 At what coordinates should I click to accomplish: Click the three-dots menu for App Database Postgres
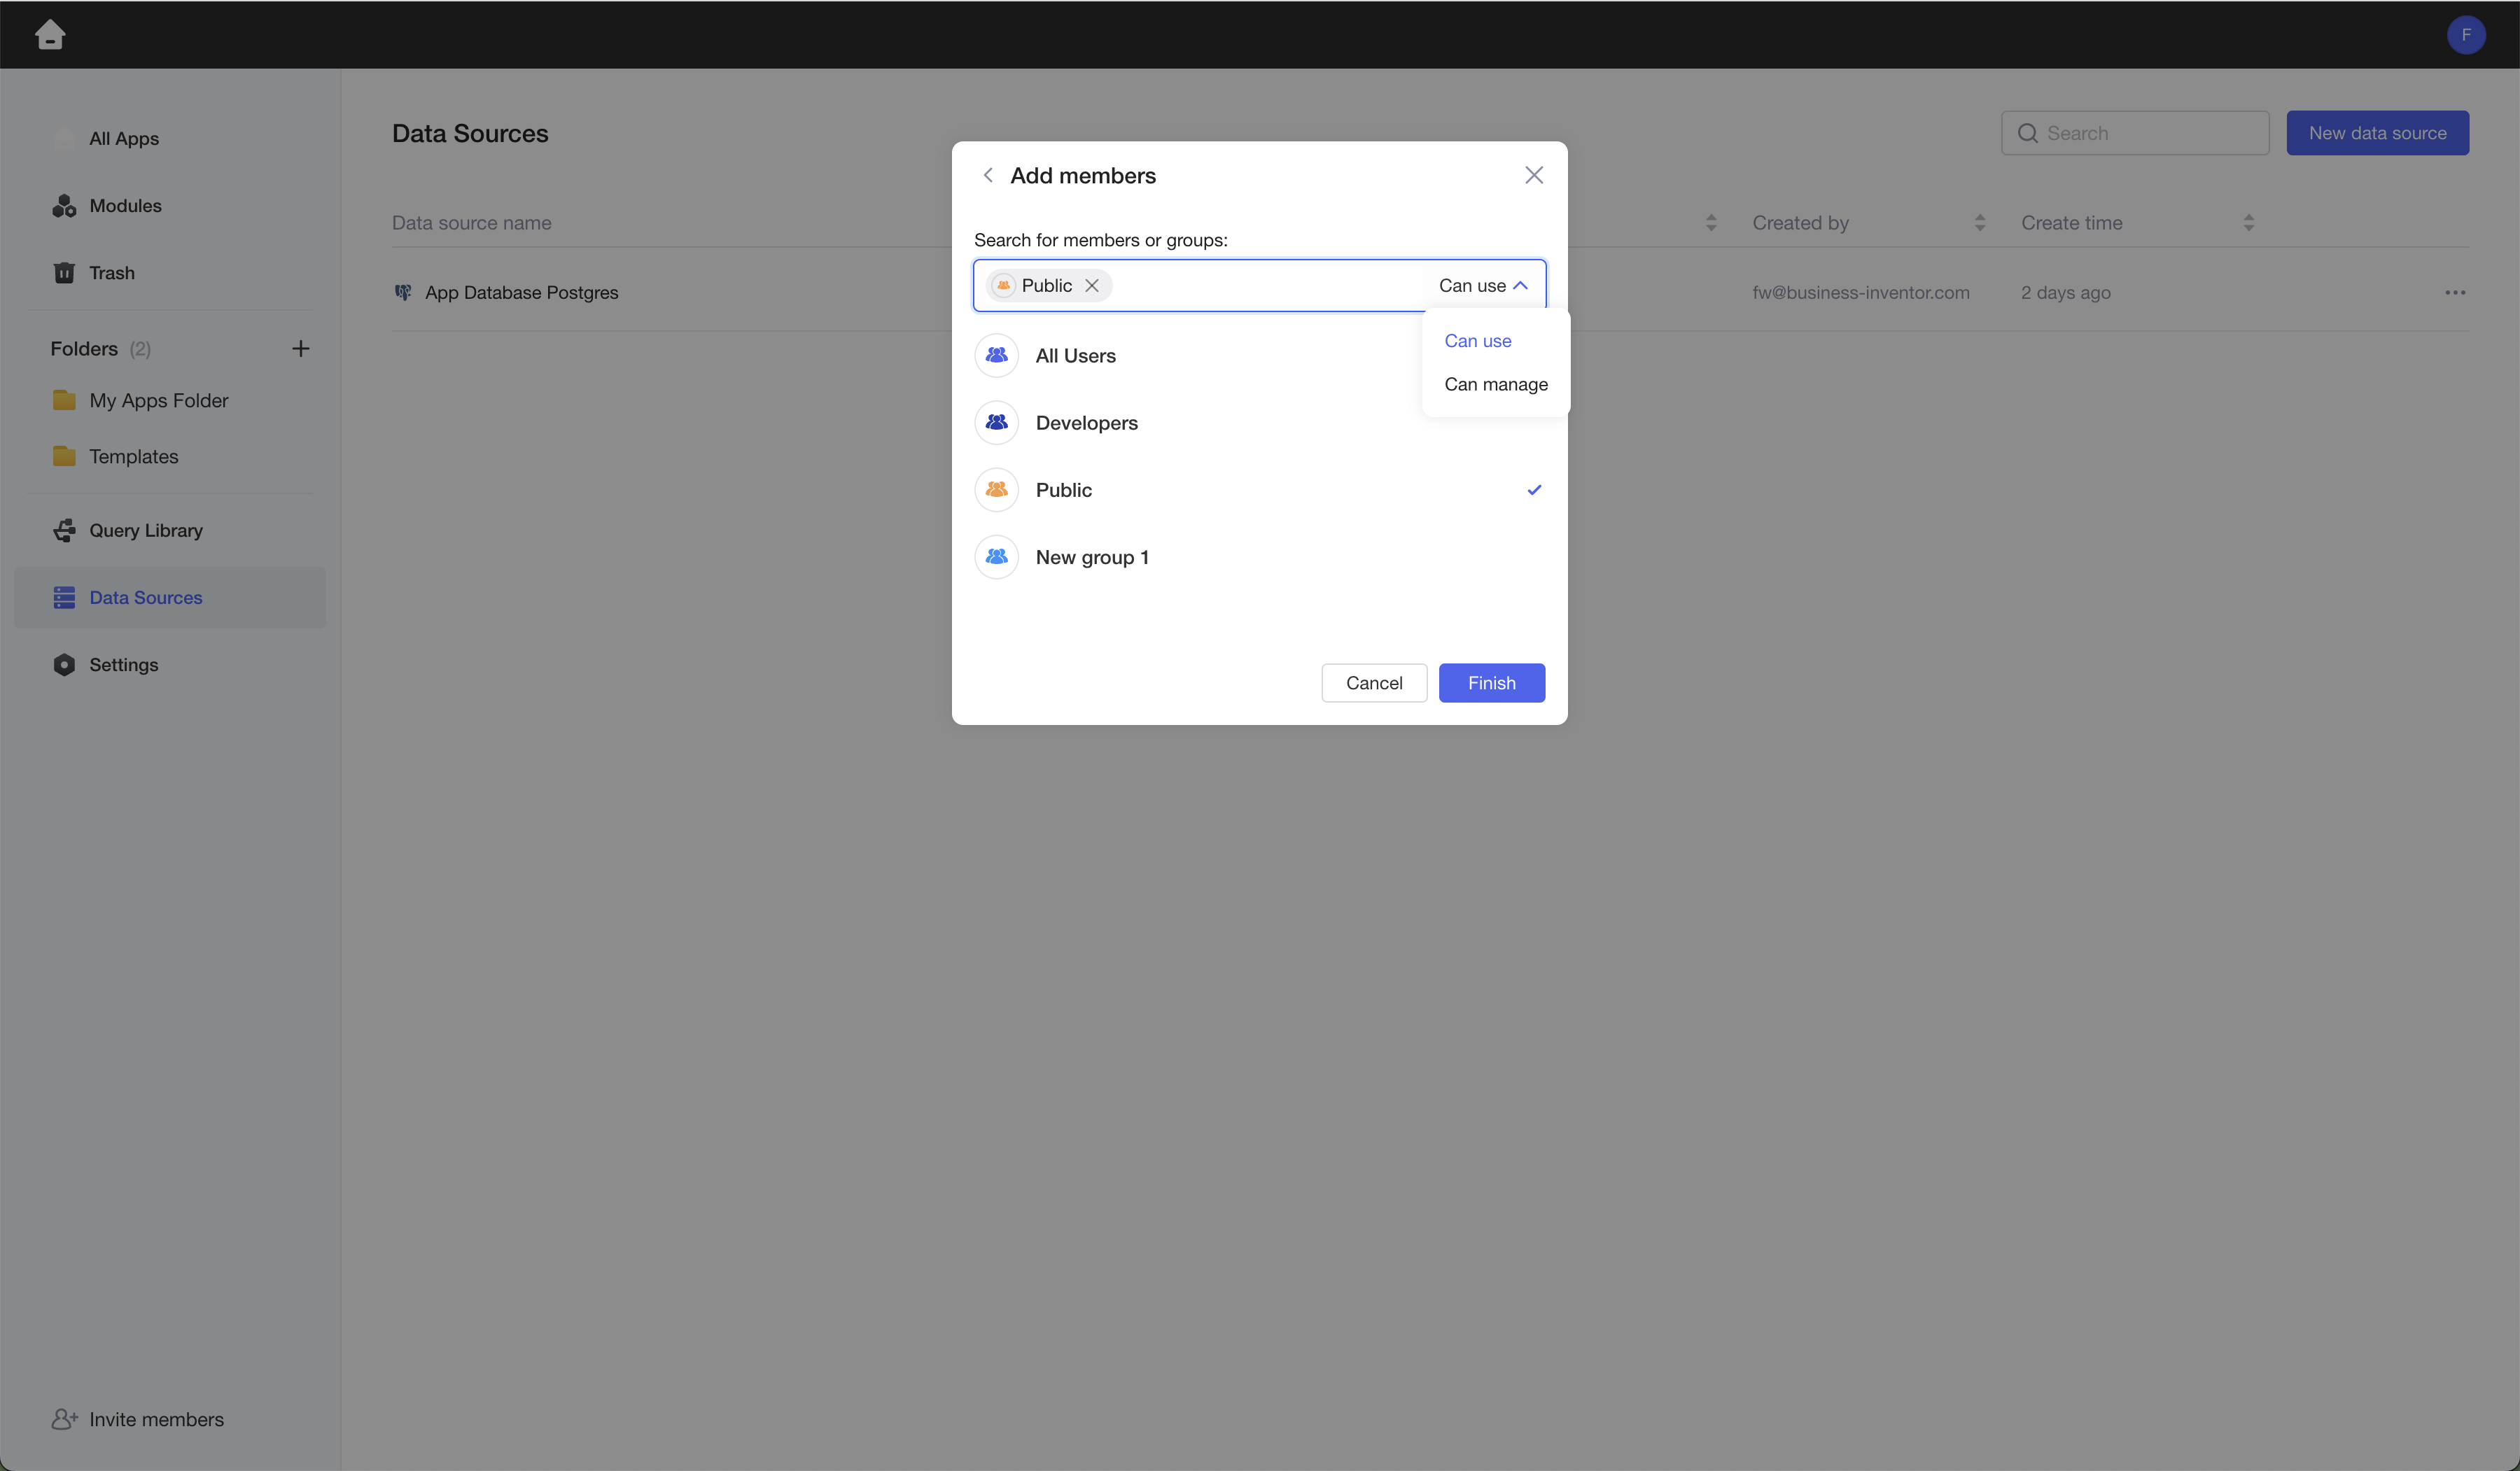pyautogui.click(x=2455, y=293)
